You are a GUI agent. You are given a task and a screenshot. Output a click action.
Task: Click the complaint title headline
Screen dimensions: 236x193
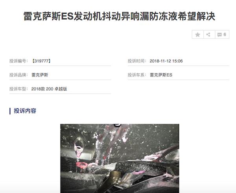119,16
